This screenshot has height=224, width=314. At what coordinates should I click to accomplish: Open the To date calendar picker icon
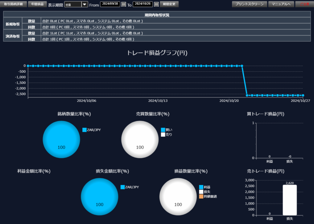pyautogui.click(x=156, y=4)
